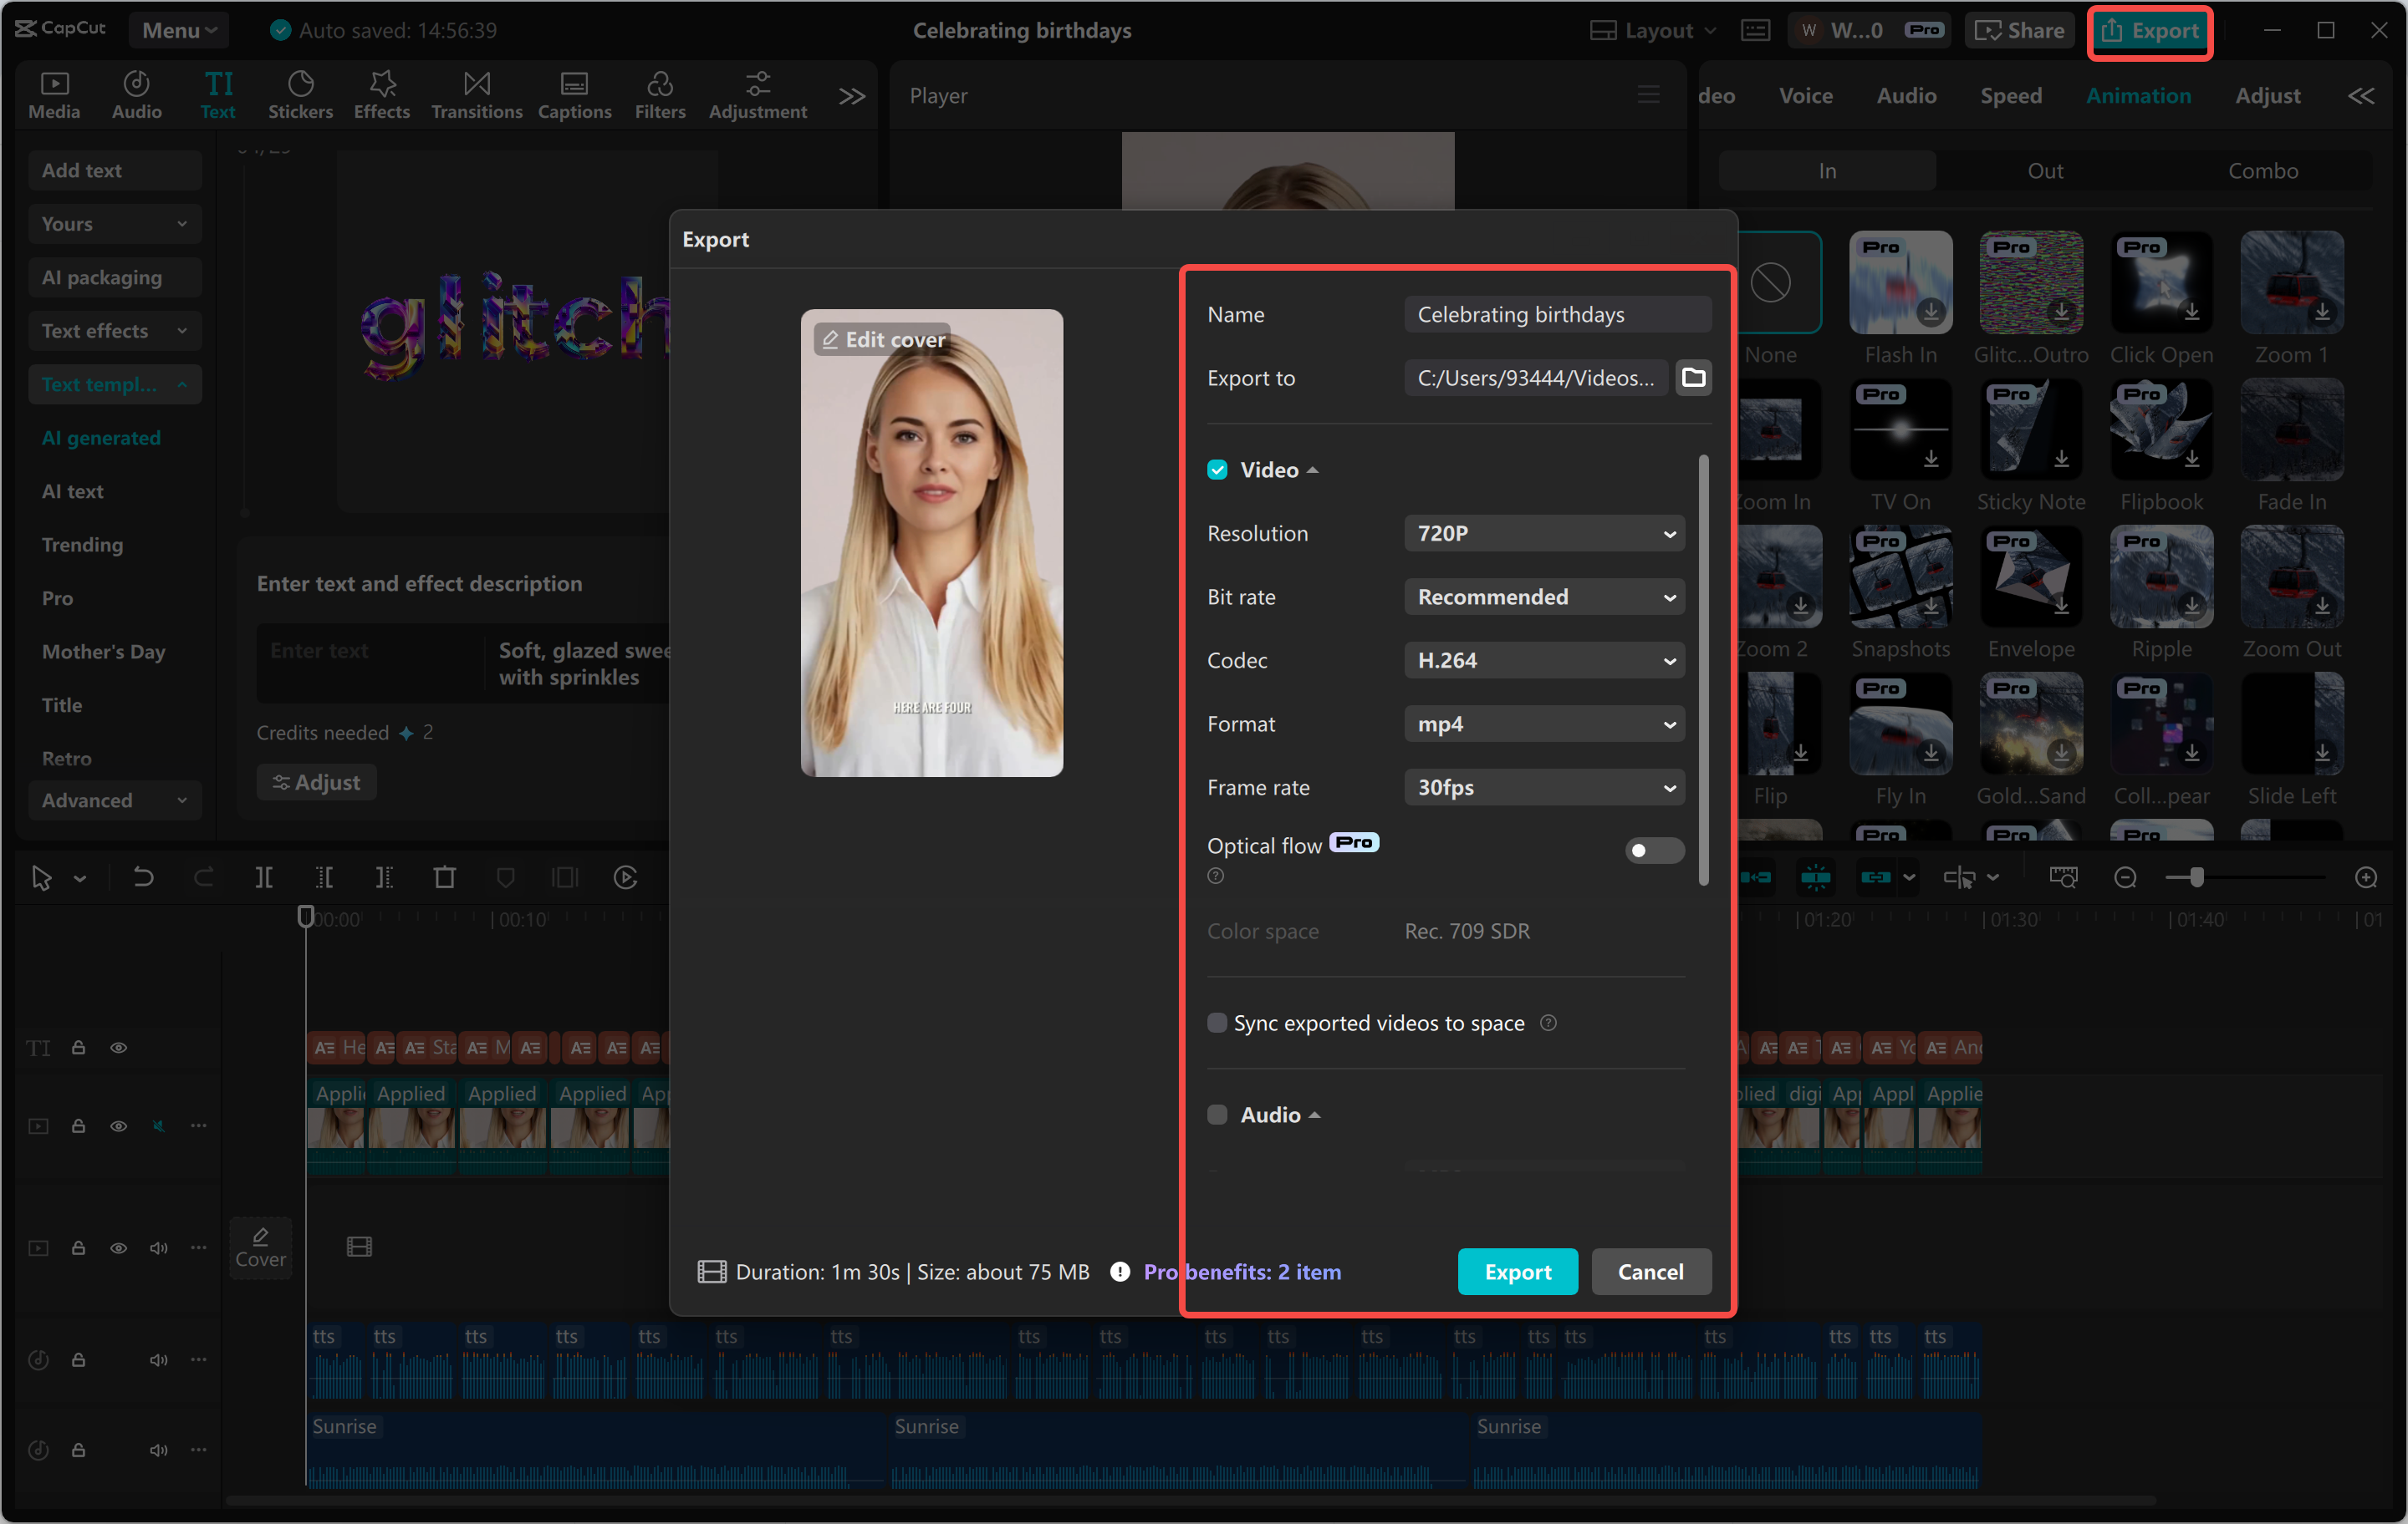Open the Transitions panel
This screenshot has height=1524, width=2408.
[476, 94]
